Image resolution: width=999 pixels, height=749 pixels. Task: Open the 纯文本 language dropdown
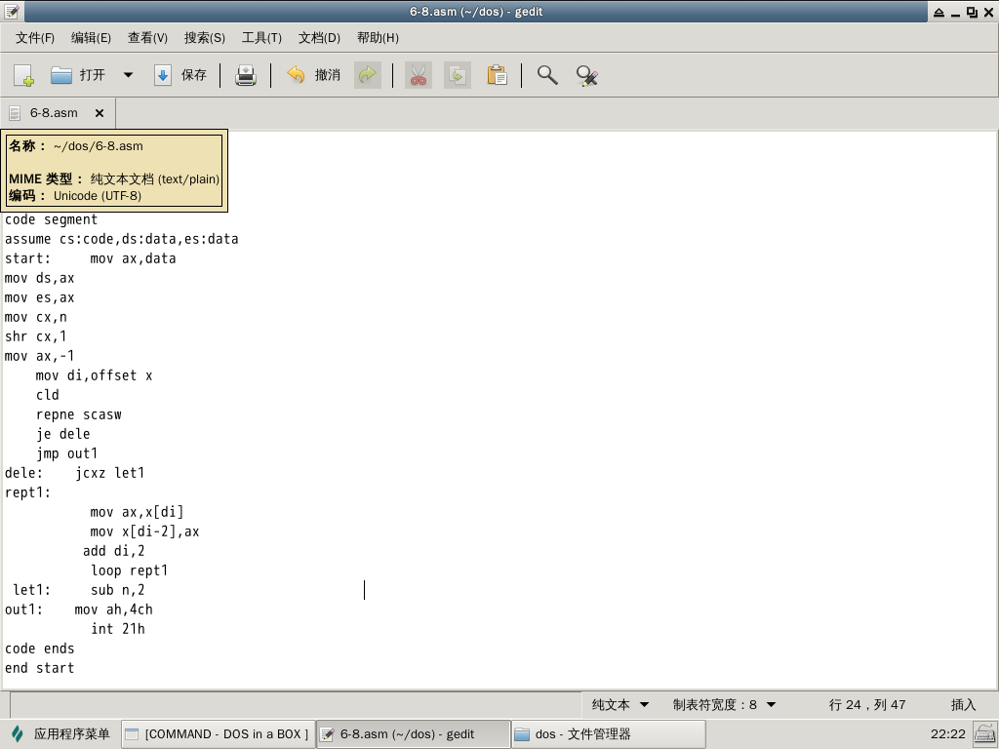click(x=619, y=704)
